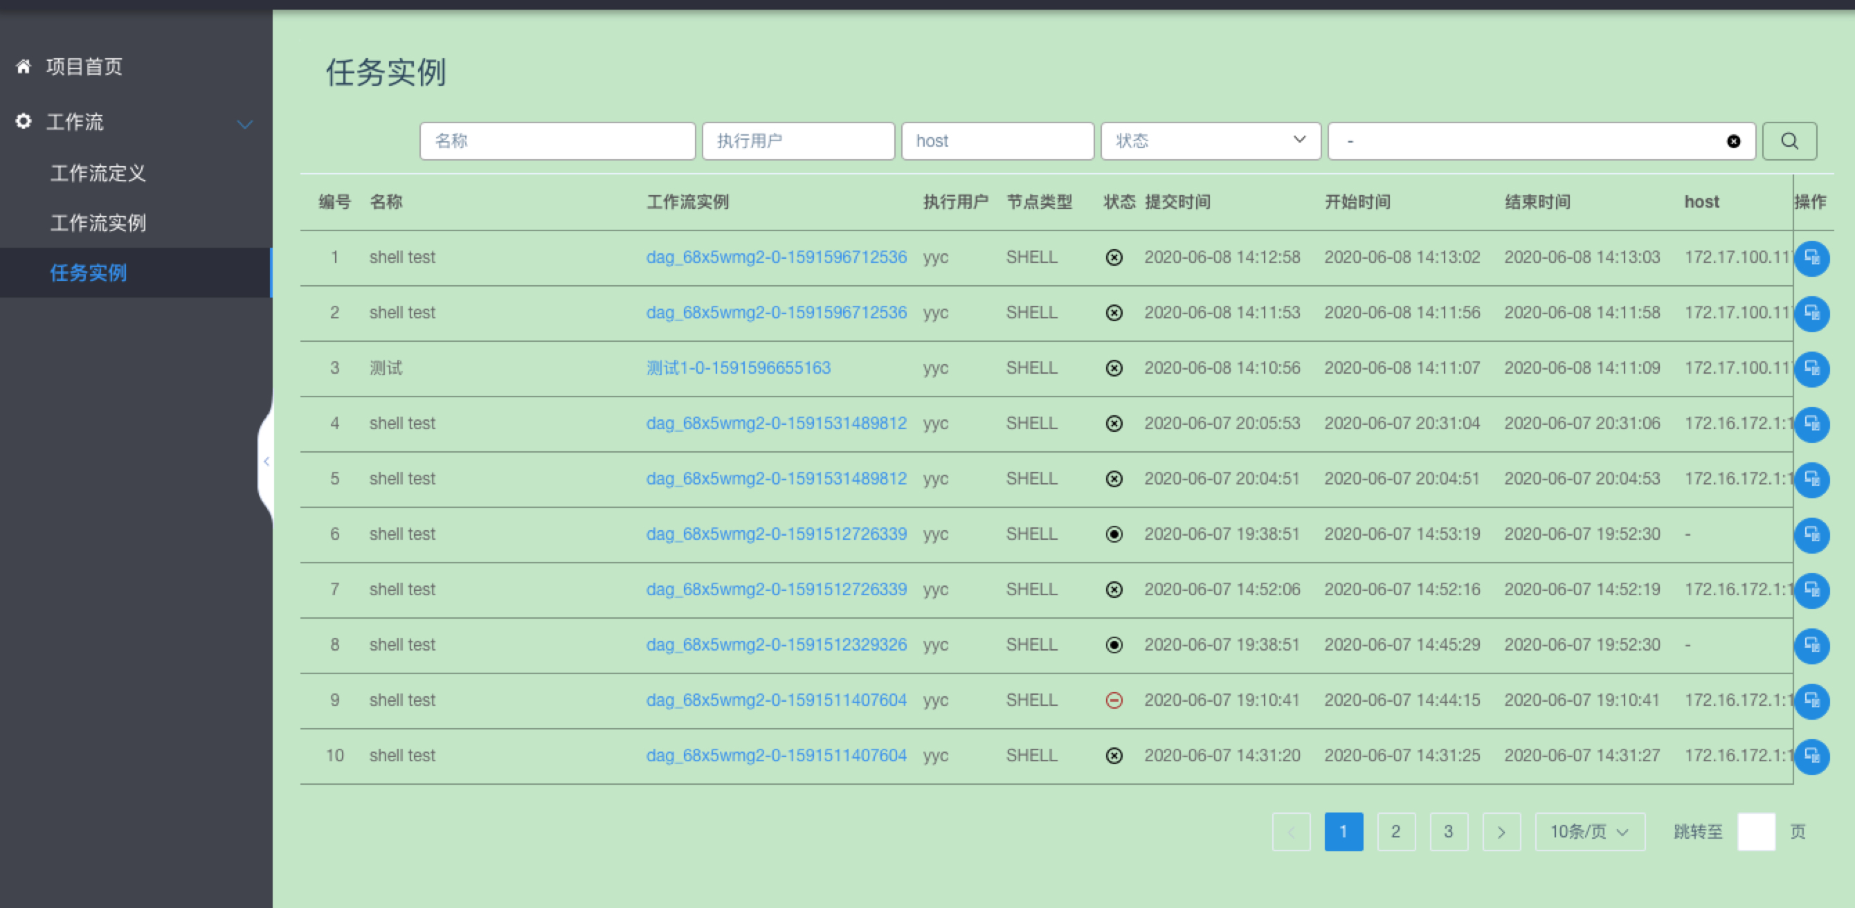Go to page 2
Image resolution: width=1855 pixels, height=908 pixels.
pyautogui.click(x=1395, y=832)
